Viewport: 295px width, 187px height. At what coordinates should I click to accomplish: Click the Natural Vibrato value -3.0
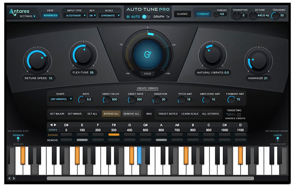[226, 73]
